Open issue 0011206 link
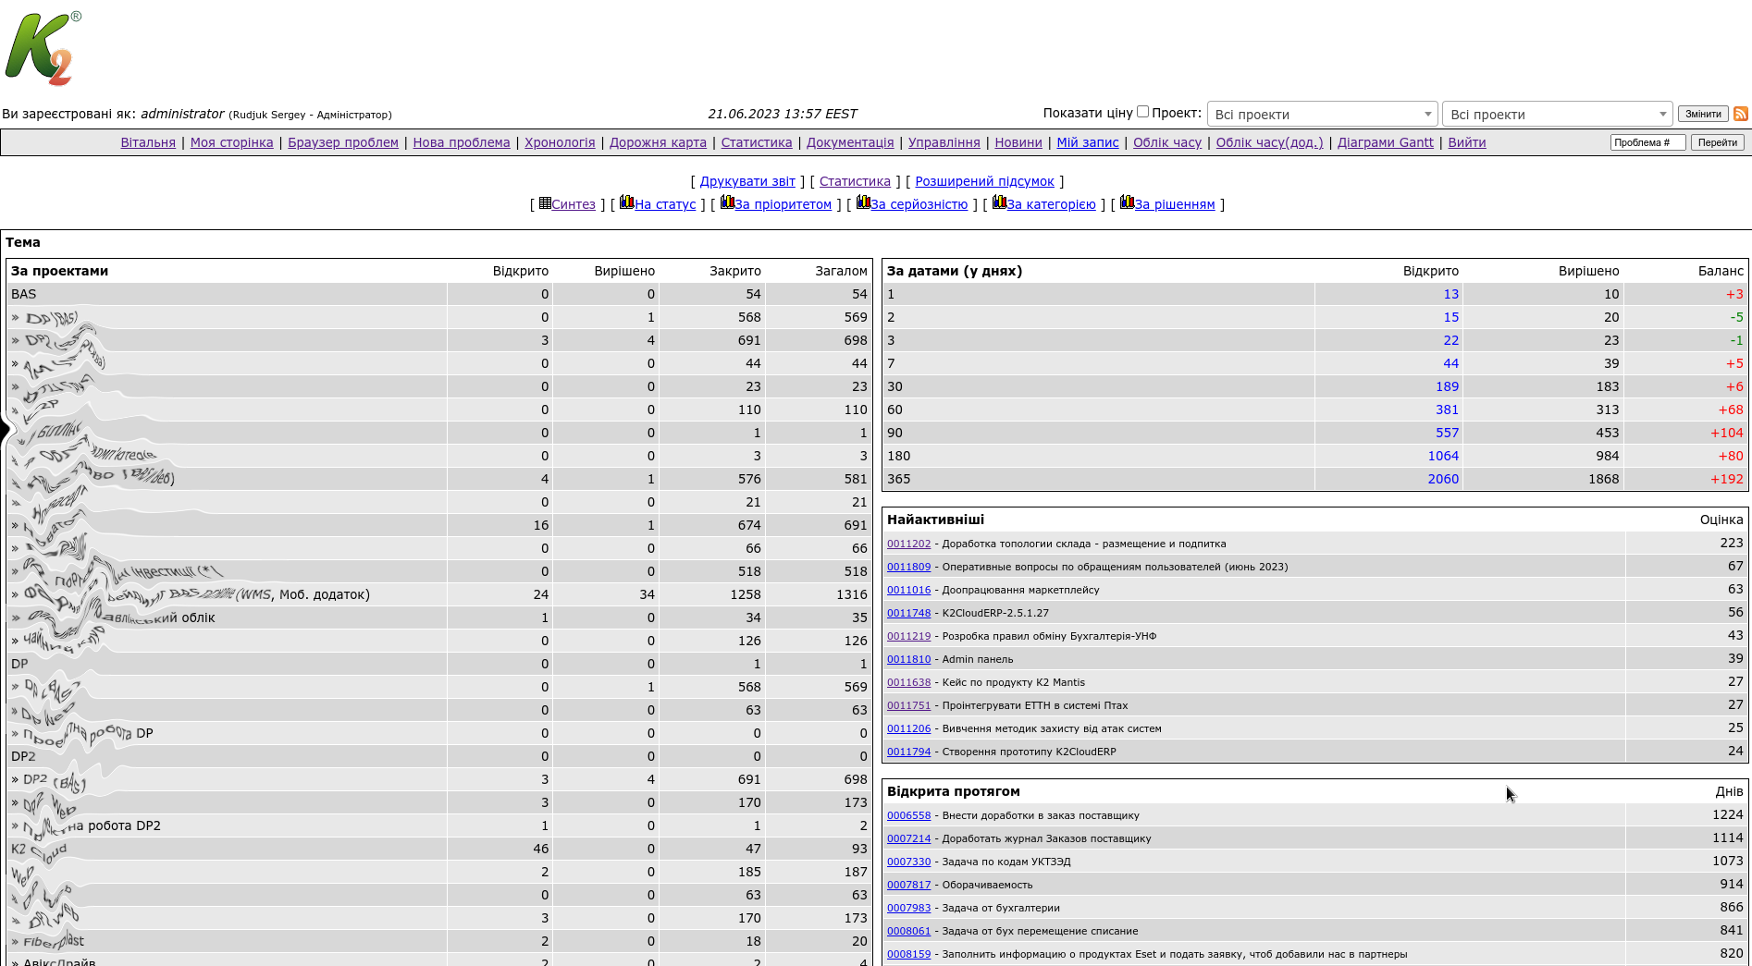 tap(908, 728)
